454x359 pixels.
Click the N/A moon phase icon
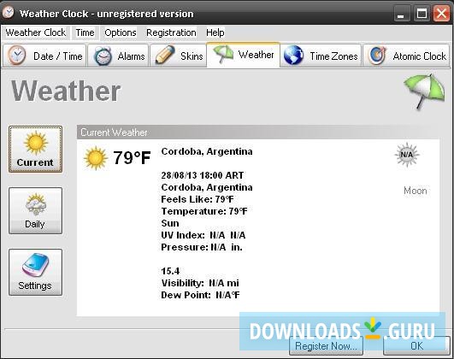pyautogui.click(x=407, y=155)
